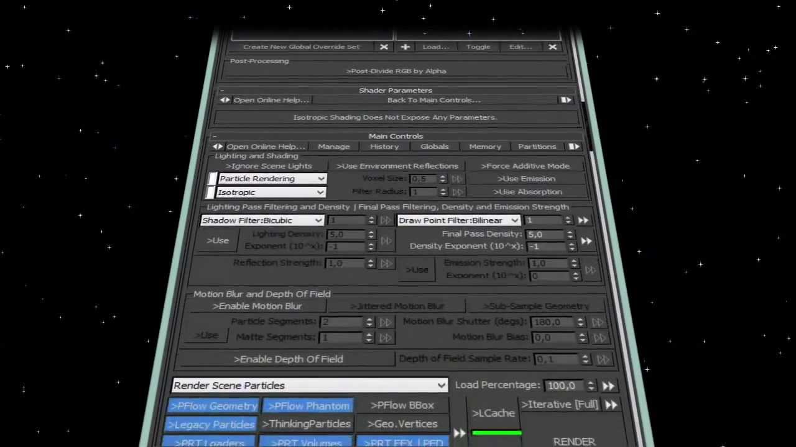Click the double-arrow icon beside Emission Strength
Screen dimensions: 796x447
(590, 269)
